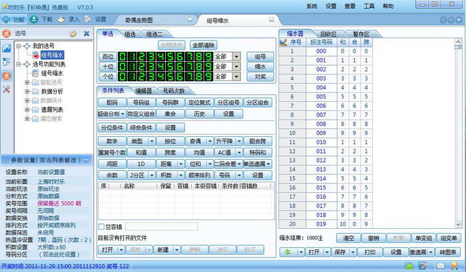
Task: Click the orange circle sidebar icon
Action: point(7,76)
